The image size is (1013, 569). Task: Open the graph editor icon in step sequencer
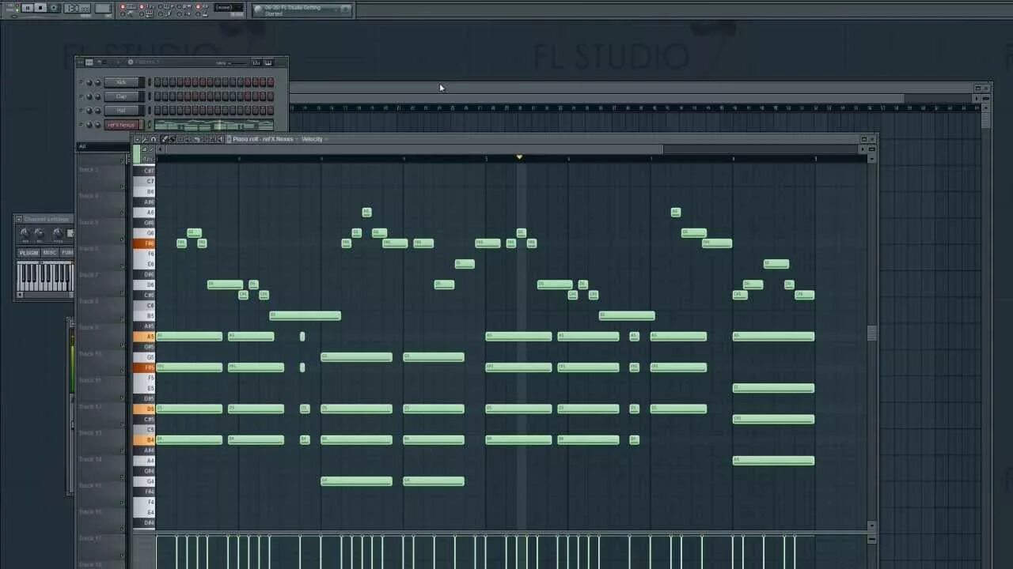pos(256,62)
